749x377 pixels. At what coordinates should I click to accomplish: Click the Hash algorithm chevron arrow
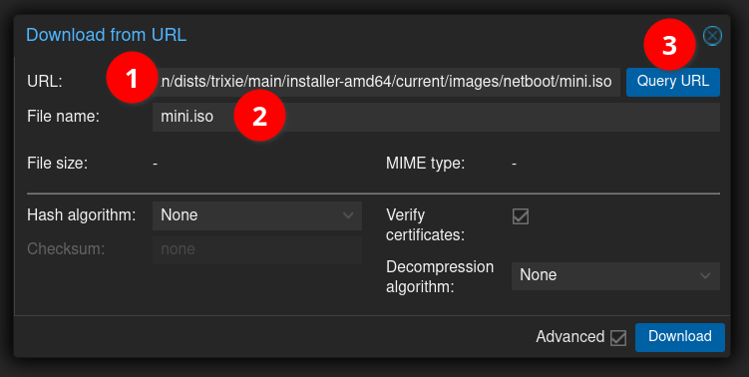click(348, 215)
